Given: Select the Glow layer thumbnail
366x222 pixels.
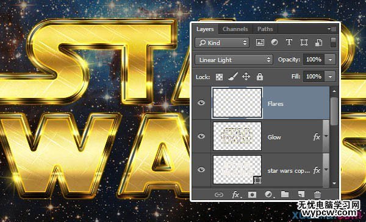Looking at the screenshot, I should [237, 136].
